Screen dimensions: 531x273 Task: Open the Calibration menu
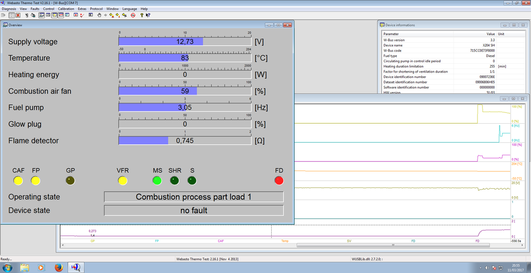66,9
